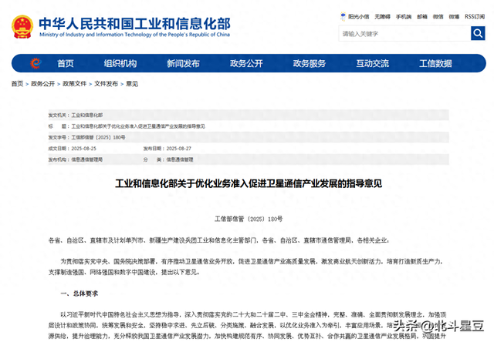494x342 pixels.
Task: Click 成文日期：2025-08-25 text
Action: [72, 149]
